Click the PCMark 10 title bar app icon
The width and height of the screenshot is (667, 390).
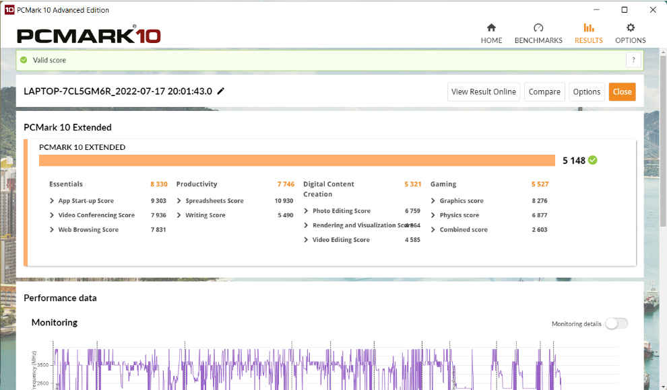9,10
